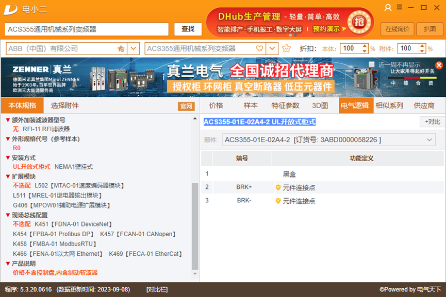This screenshot has height=297, width=446.
Task: Click shield icon on BRK- row
Action: tap(278, 201)
